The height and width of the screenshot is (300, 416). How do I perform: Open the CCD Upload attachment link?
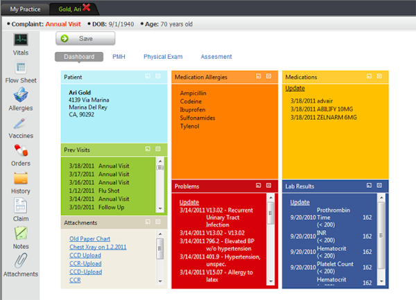click(x=85, y=255)
